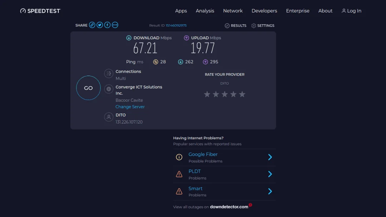Click Converge ICT Solutions Inc. server name
Image resolution: width=386 pixels, height=217 pixels.
pyautogui.click(x=139, y=90)
